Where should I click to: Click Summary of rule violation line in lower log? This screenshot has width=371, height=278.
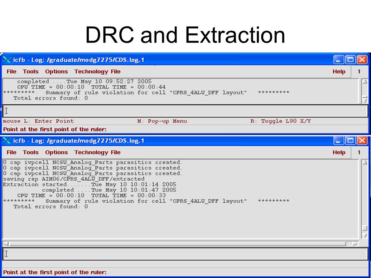click(x=146, y=201)
